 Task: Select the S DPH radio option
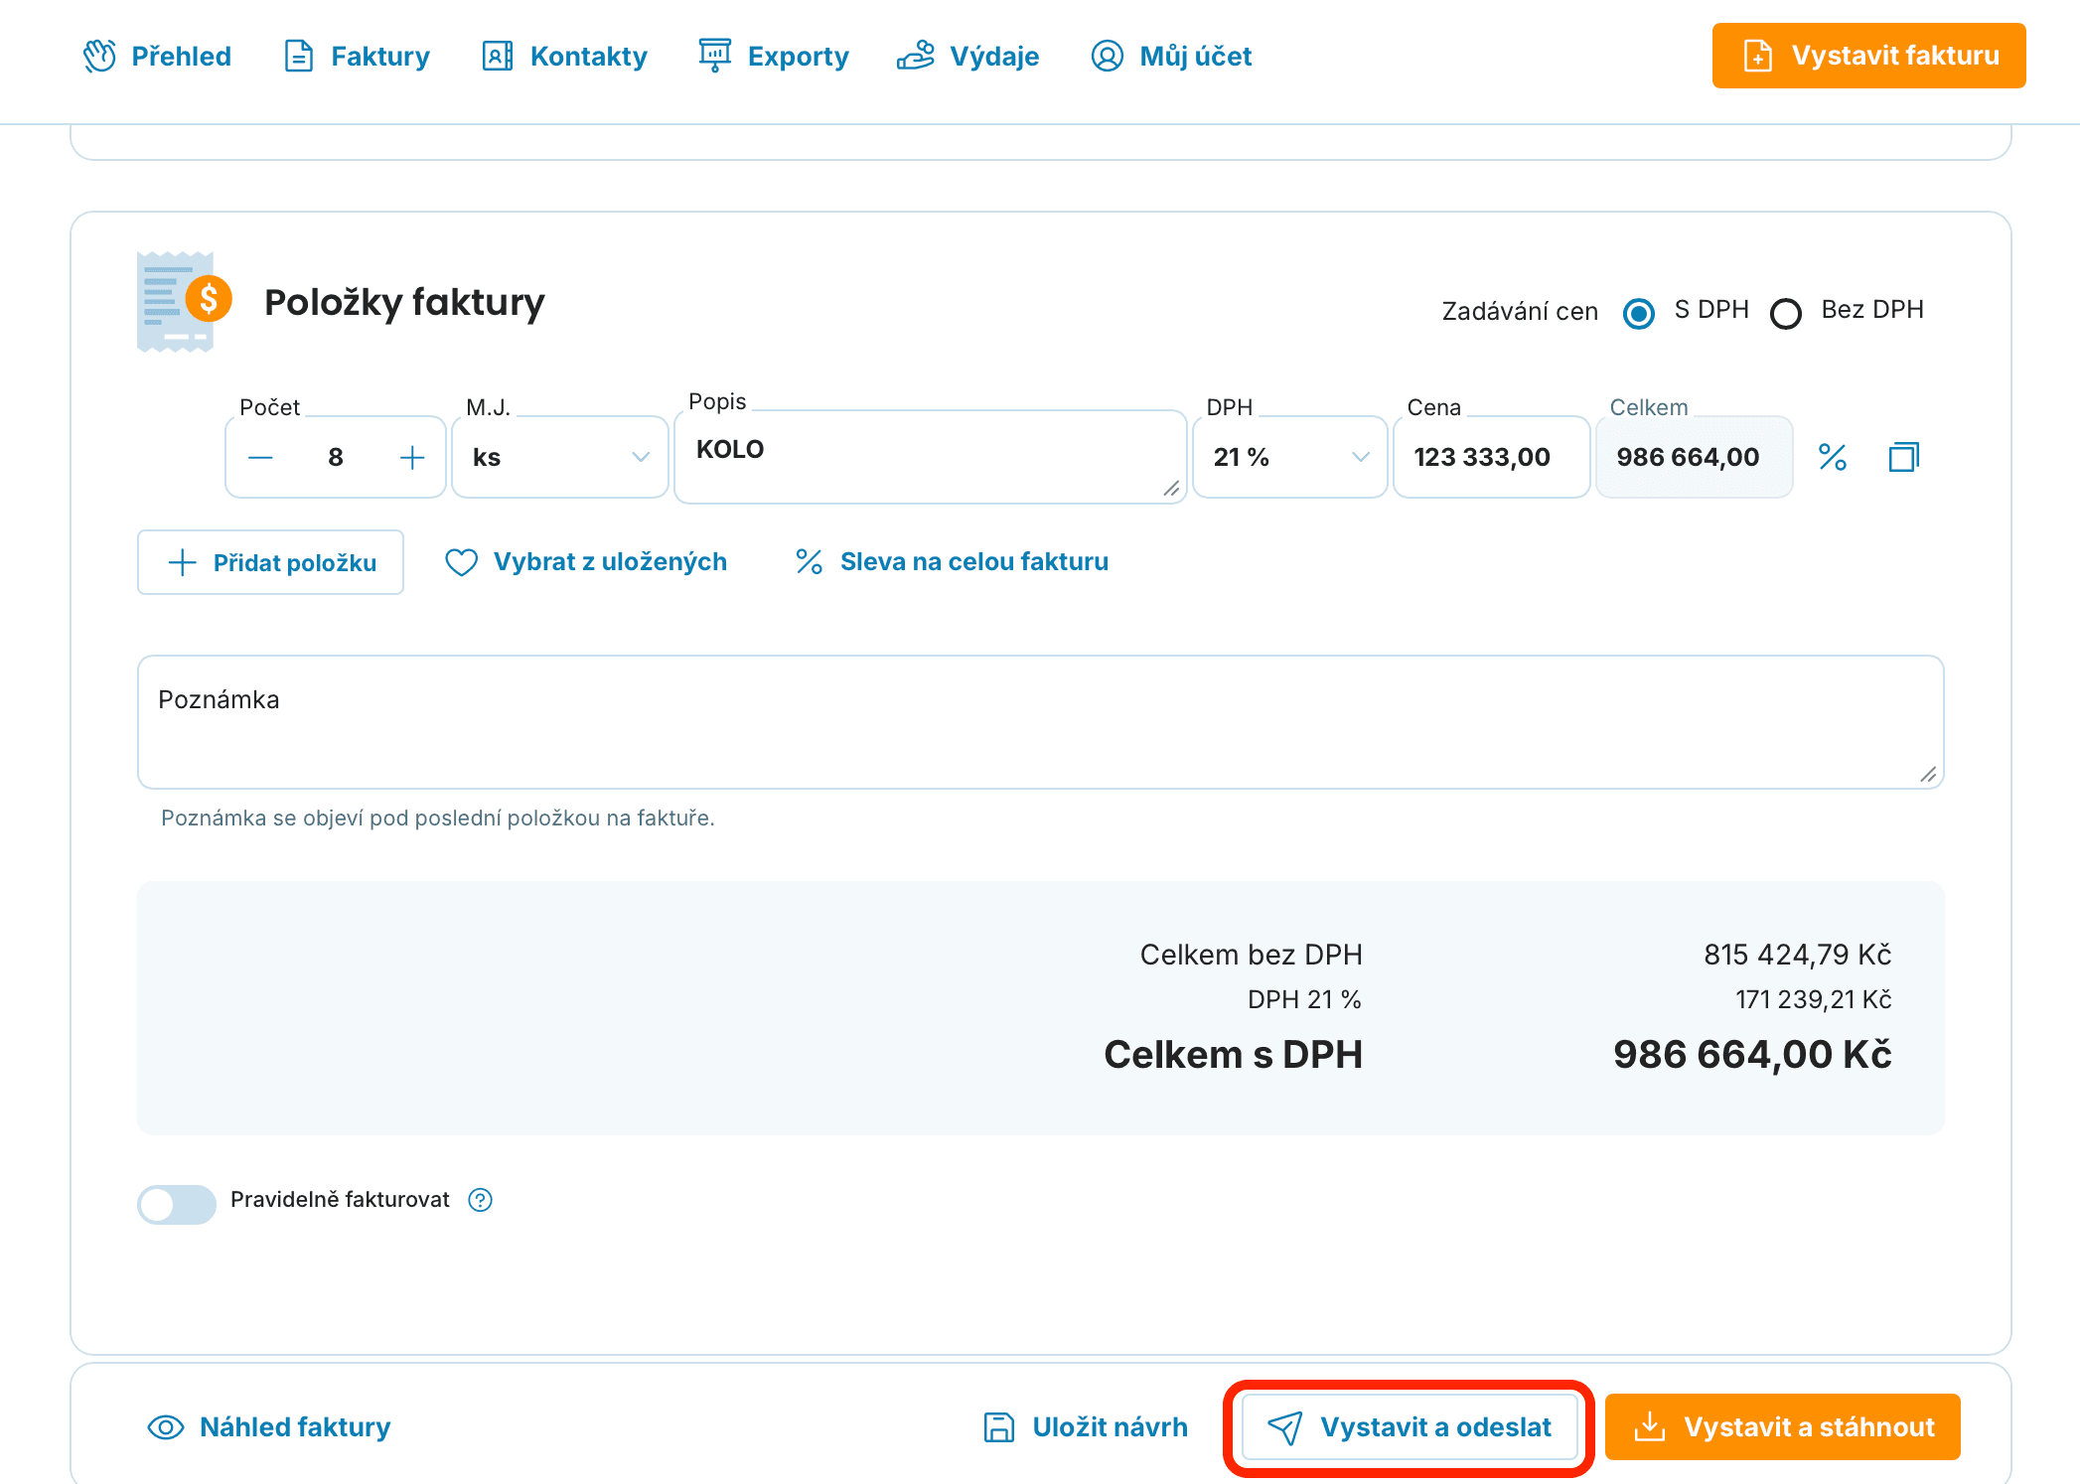click(1639, 313)
